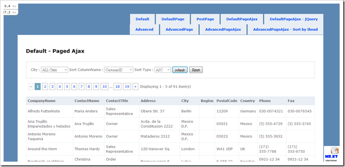This screenshot has height=167, width=345.
Task: Jump to last page 19
Action: pos(127,87)
